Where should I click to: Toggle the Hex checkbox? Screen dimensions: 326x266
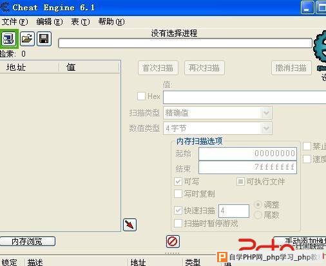click(141, 96)
